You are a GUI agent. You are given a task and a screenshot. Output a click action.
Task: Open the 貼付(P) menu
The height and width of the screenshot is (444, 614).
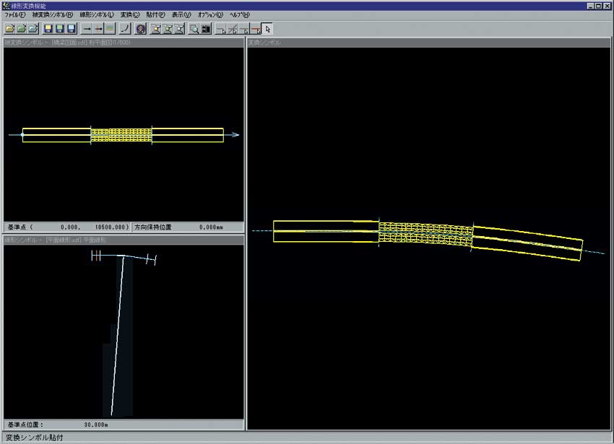[155, 15]
